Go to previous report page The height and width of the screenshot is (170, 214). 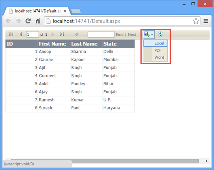(x=21, y=34)
